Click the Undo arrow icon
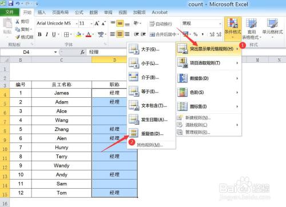 [18, 3]
